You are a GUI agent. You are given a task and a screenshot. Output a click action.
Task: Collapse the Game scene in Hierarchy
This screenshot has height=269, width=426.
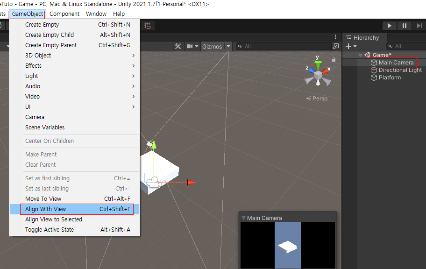coord(360,55)
